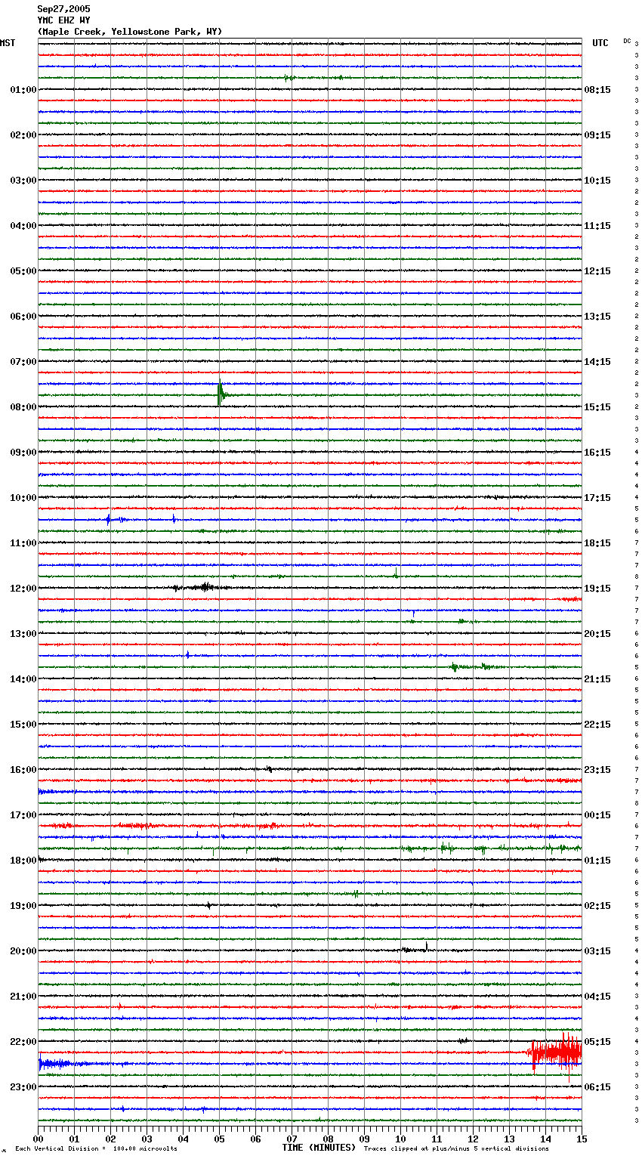Click minute tick 15 on bottom axis
This screenshot has width=642, height=1159.
point(582,1139)
